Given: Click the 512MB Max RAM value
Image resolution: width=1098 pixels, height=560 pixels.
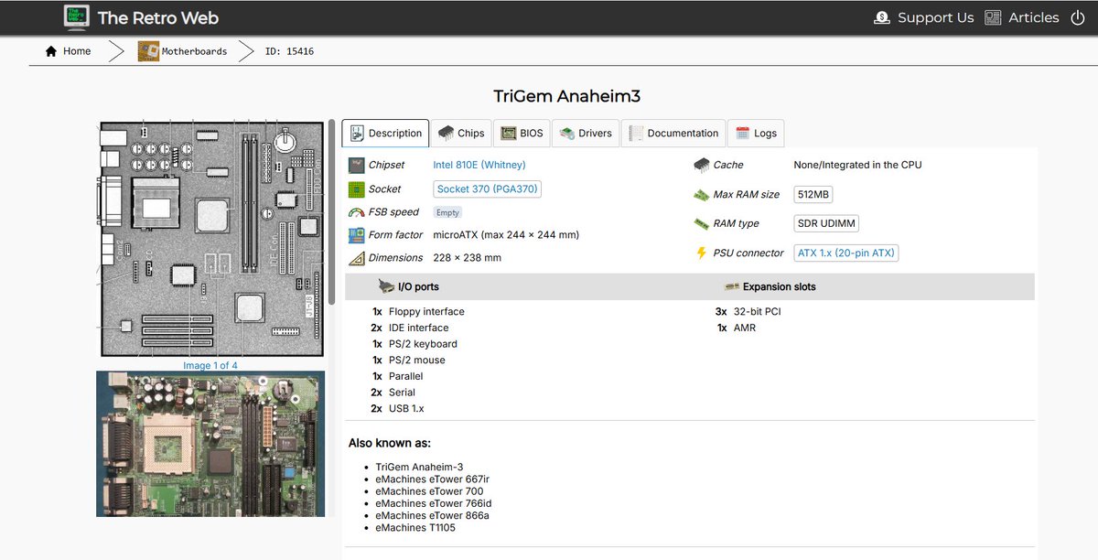Looking at the screenshot, I should pos(813,195).
